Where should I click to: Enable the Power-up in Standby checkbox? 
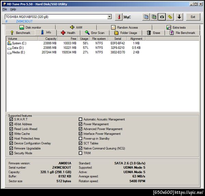pos(80,138)
